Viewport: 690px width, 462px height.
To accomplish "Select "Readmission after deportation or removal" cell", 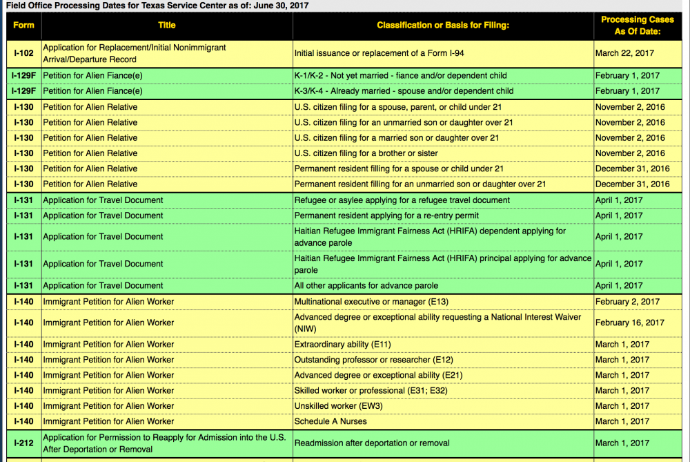I will pyautogui.click(x=371, y=443).
